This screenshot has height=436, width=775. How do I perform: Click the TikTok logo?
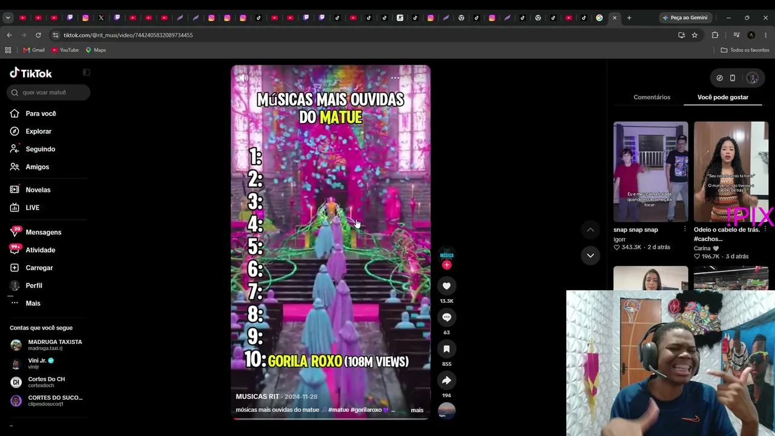coord(31,73)
